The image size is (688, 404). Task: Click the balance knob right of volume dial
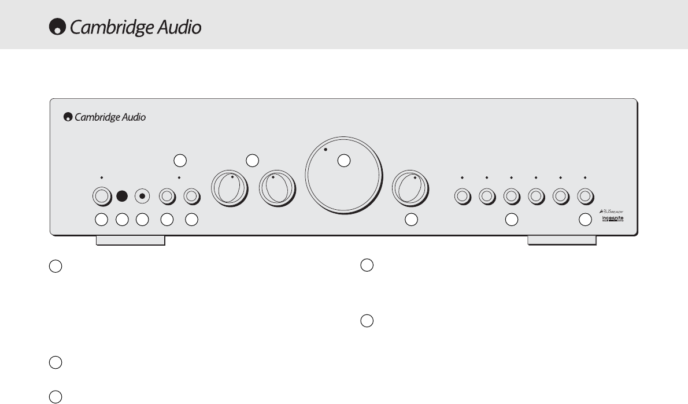coord(410,188)
